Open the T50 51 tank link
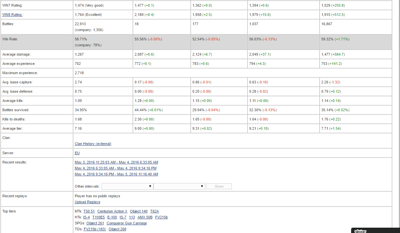The width and height of the screenshot is (400, 233). tap(89, 211)
